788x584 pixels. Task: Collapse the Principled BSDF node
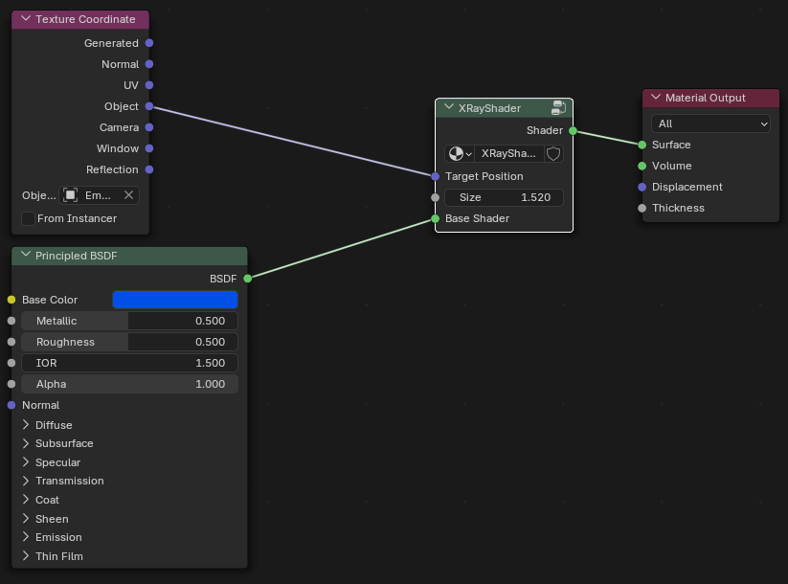pos(26,256)
